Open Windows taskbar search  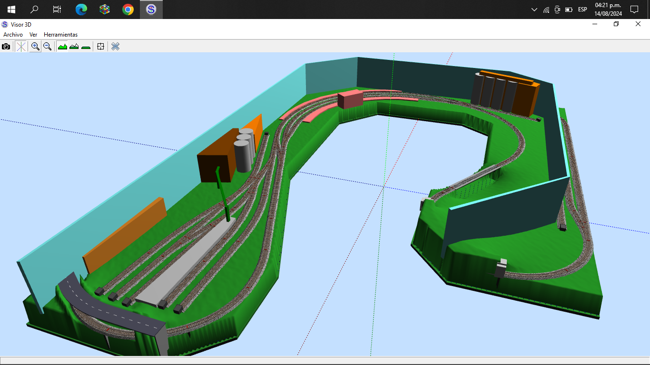34,10
